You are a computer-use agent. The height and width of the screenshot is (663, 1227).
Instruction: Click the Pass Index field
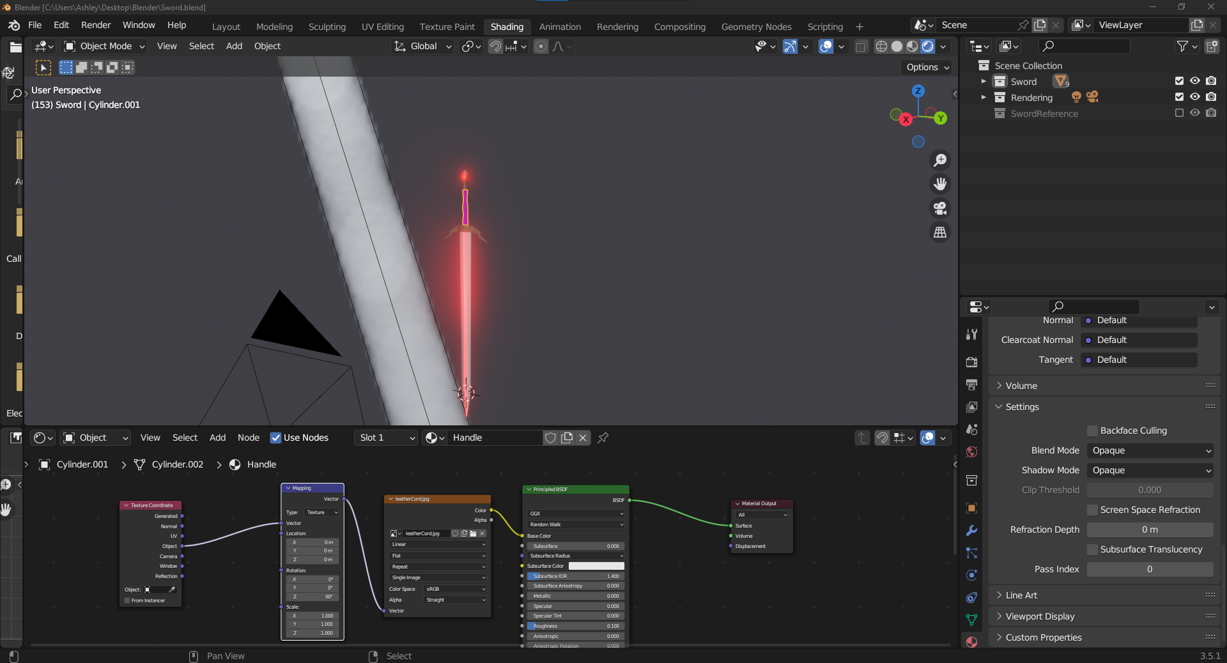point(1150,569)
